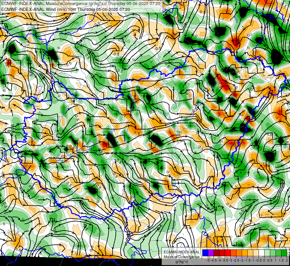Click ECMWF-INDEX-ANAL text in the legend box
Viewport: 290px width, 266px height.
coord(182,252)
